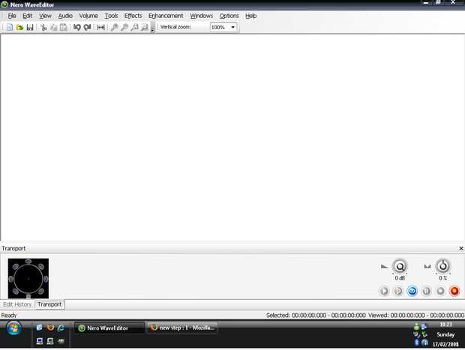The width and height of the screenshot is (465, 350).
Task: Open the View menu
Action: point(45,16)
